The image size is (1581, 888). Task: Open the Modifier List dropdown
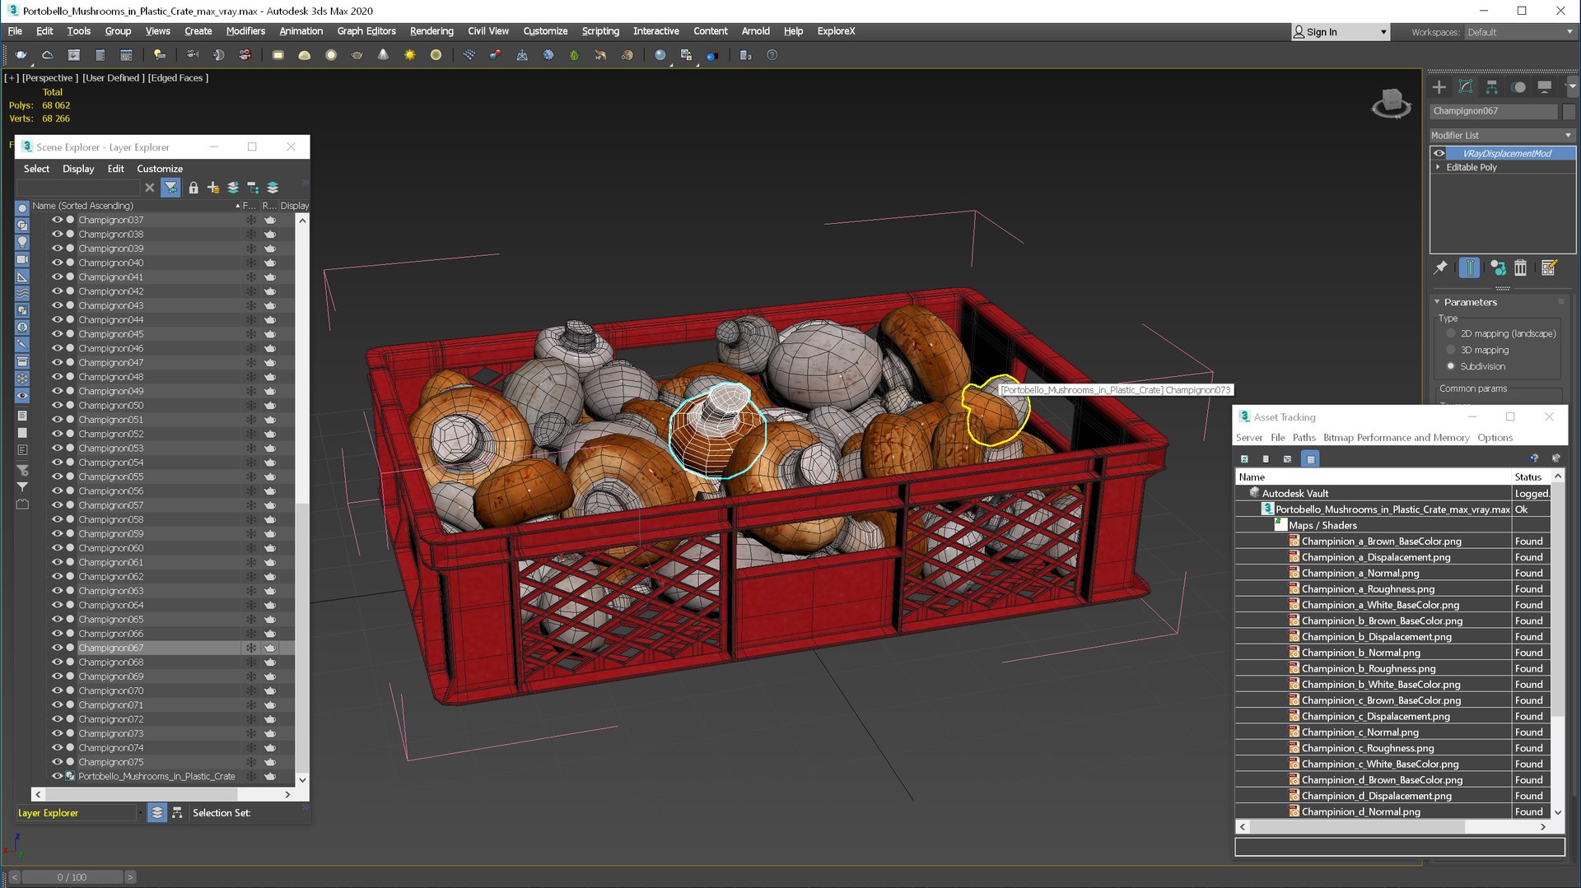[1502, 135]
